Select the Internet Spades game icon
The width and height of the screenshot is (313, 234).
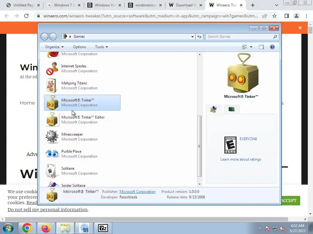[52, 69]
